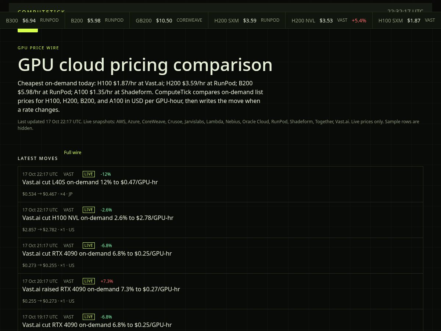The height and width of the screenshot is (331, 441).
Task: Click the 'GPU cloud pricing comparison' heading
Action: coord(145,65)
